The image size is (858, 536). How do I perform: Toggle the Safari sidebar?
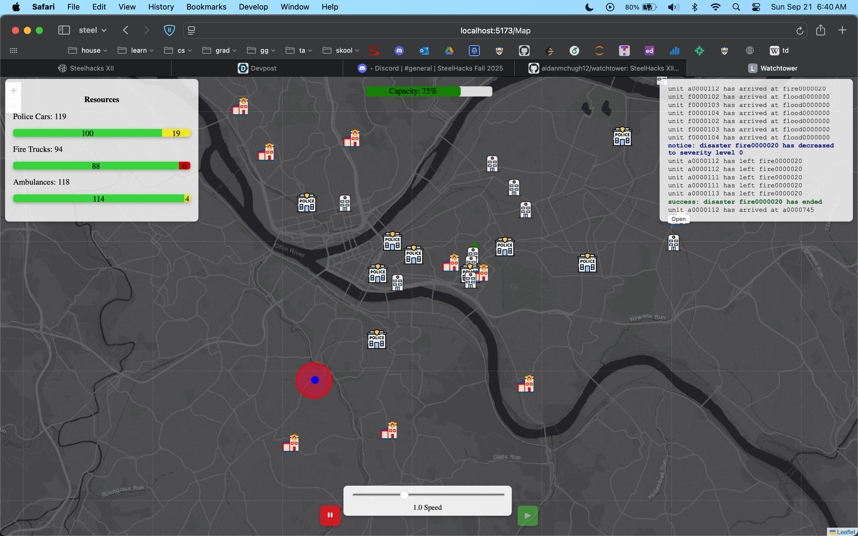pyautogui.click(x=64, y=30)
